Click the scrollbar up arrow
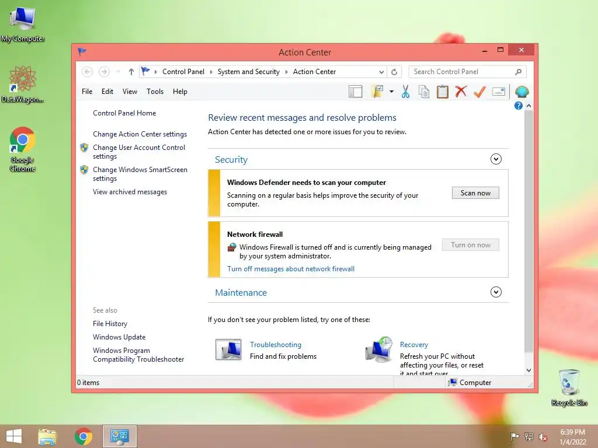Viewport: 598px width, 448px height. click(529, 106)
